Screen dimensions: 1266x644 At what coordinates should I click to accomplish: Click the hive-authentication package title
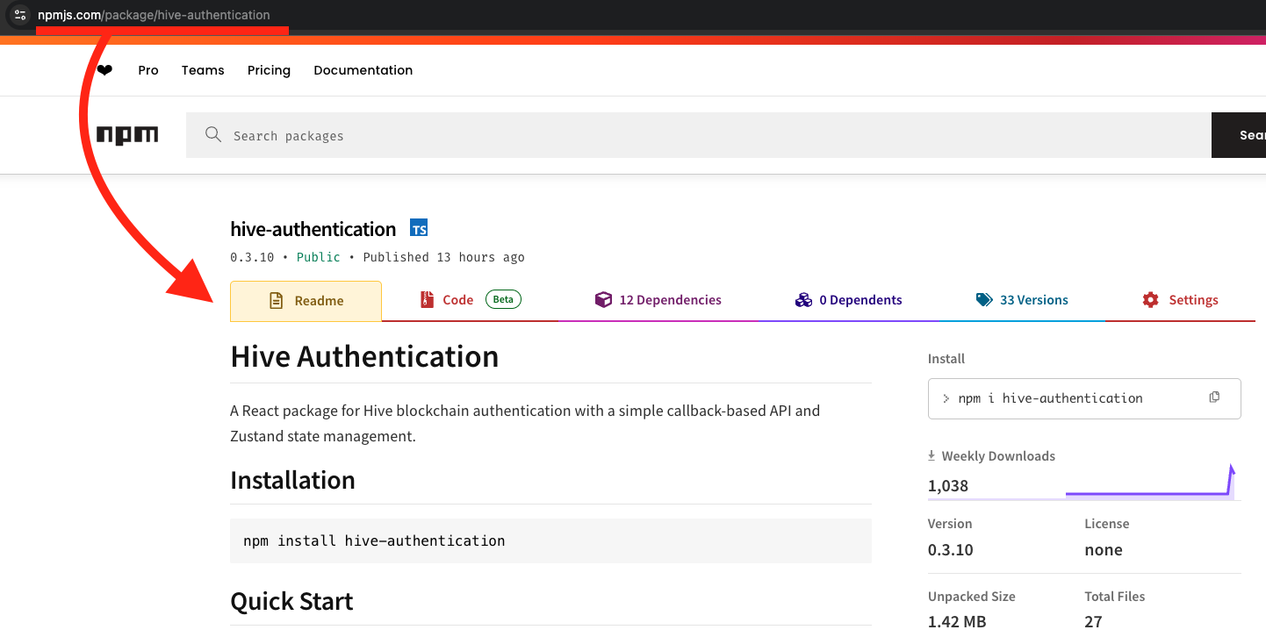(313, 229)
